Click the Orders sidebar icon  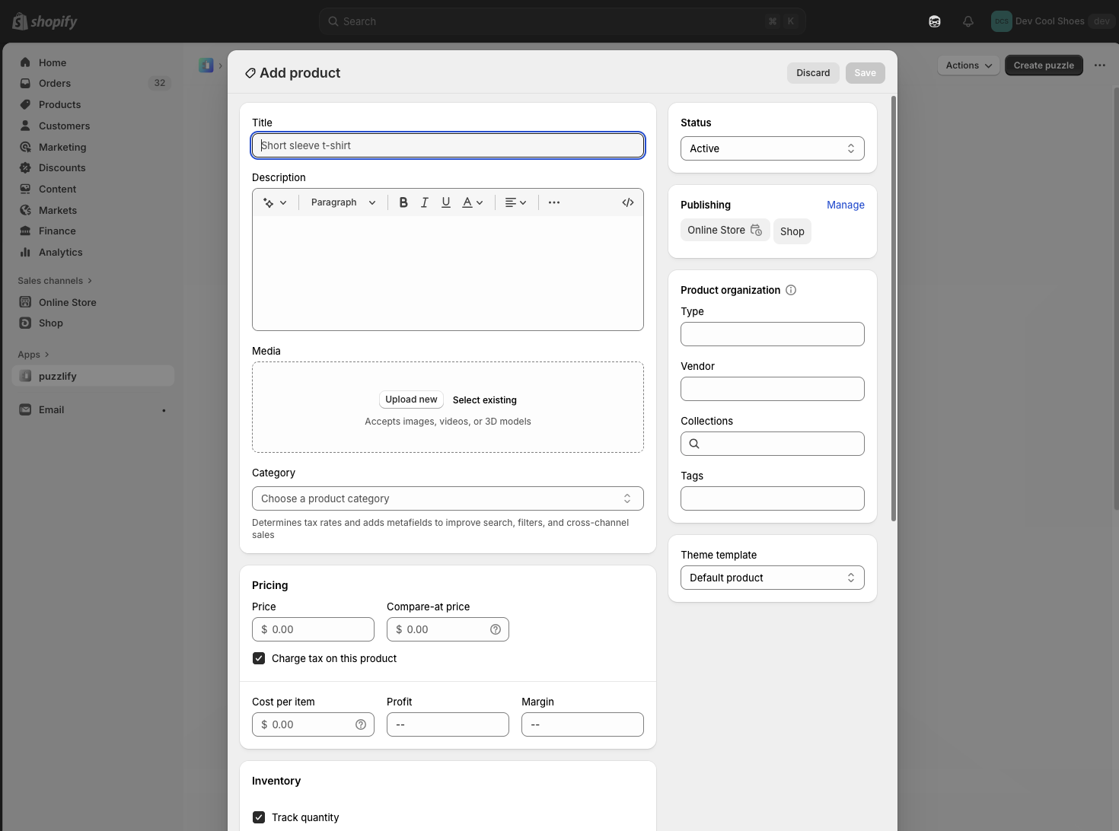click(x=25, y=83)
